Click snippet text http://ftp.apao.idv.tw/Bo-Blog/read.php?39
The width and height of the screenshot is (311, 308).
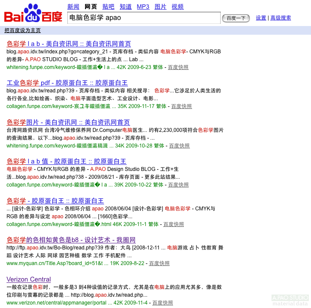tap(55, 248)
